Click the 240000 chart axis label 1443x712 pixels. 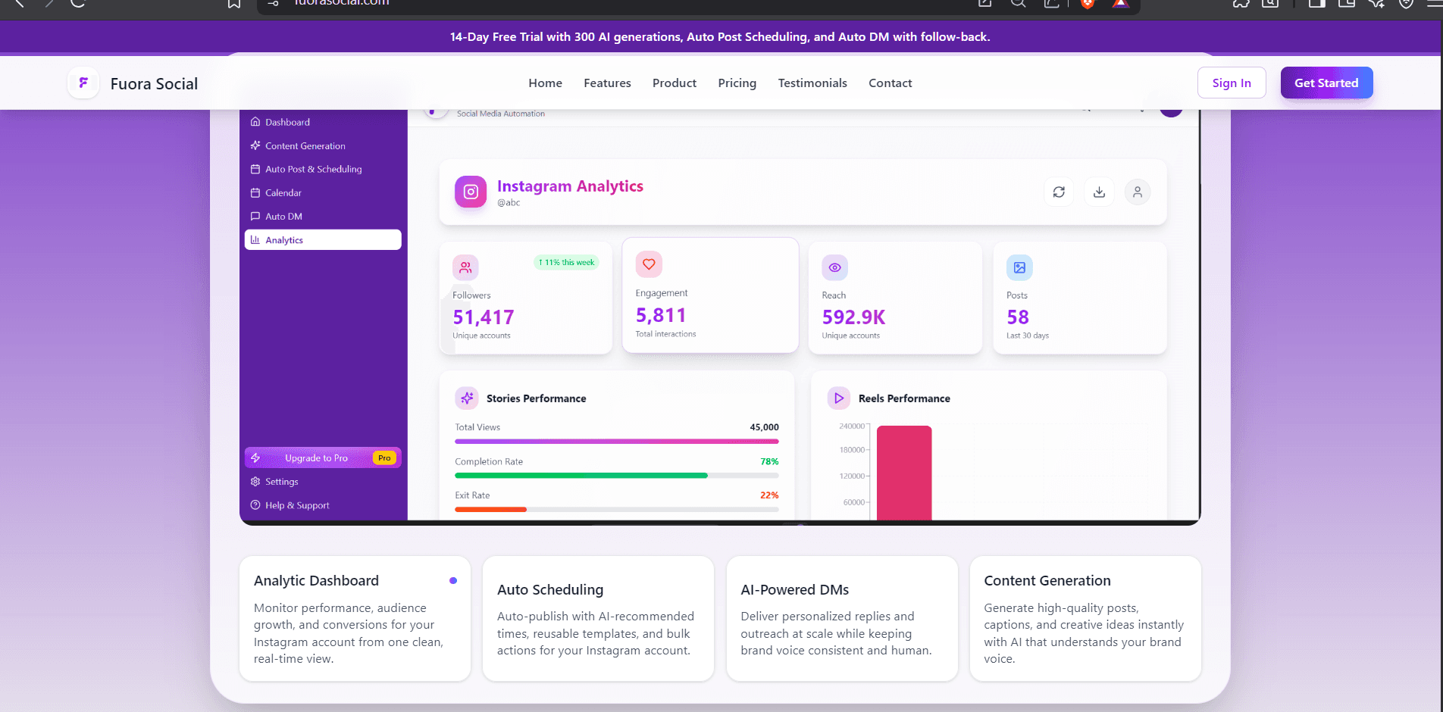[852, 426]
